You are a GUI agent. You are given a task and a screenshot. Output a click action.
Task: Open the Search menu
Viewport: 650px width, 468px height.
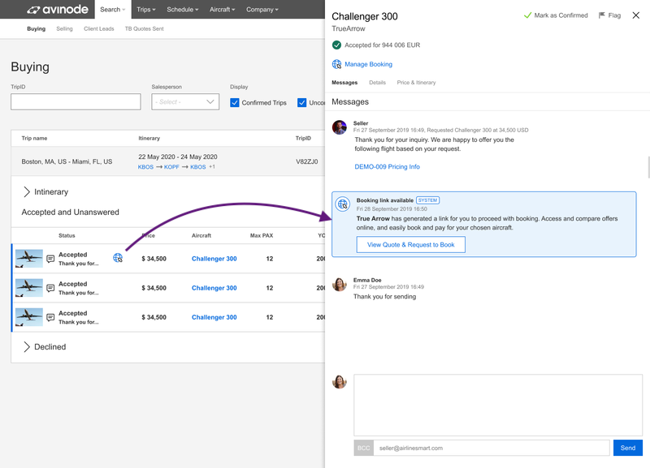[113, 10]
